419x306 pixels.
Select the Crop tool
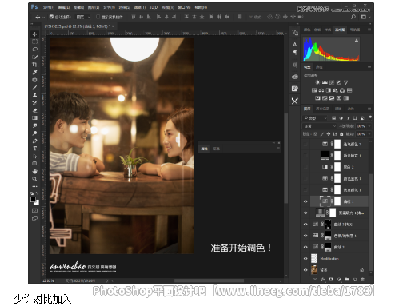tap(34, 65)
